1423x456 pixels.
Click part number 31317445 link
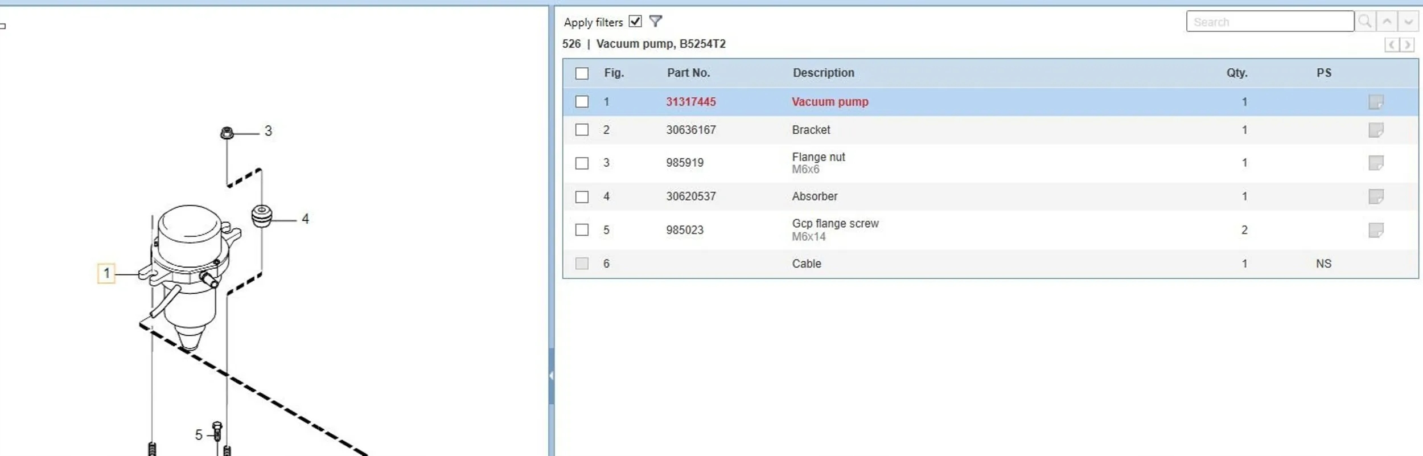690,102
